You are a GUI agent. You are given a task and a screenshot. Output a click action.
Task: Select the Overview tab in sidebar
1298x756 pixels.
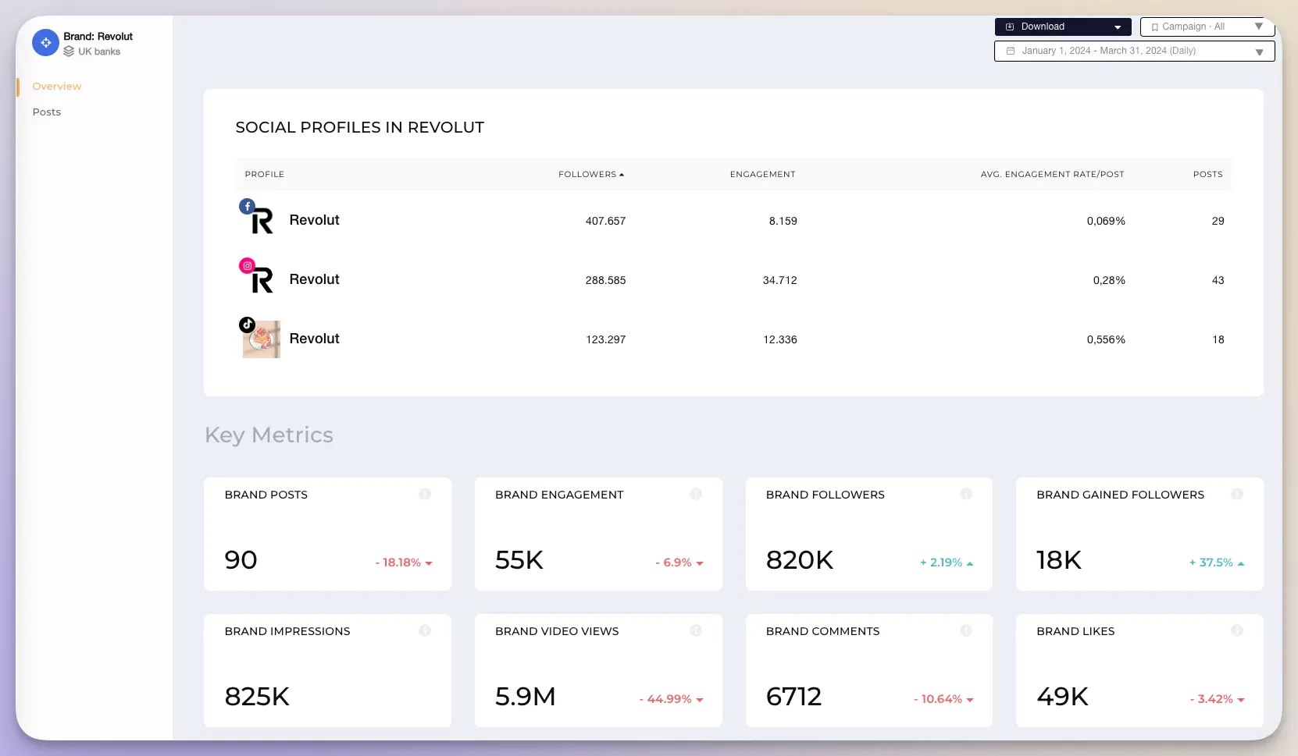pos(57,86)
